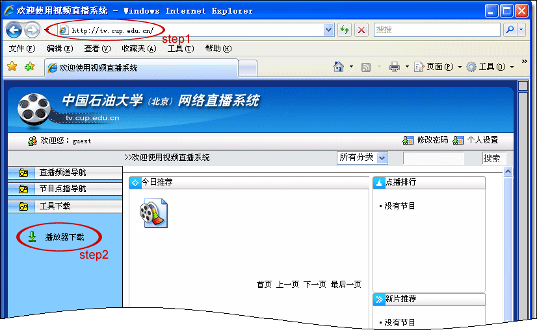Expand the address bar URL dropdown
Screen dimensions: 537x330
pyautogui.click(x=329, y=30)
